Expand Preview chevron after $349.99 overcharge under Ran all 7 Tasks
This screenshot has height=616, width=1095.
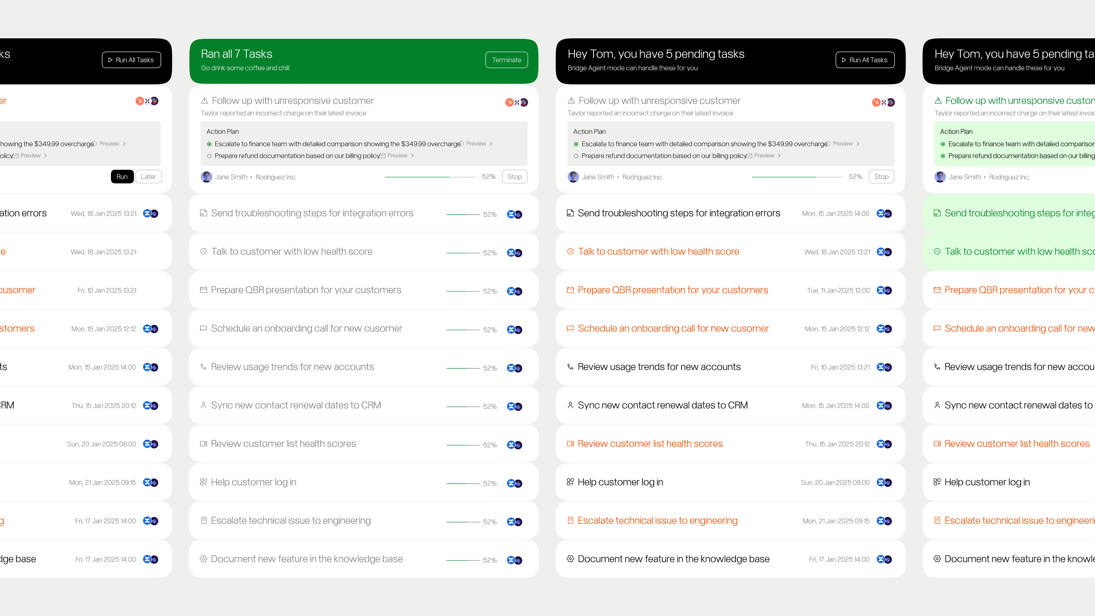(491, 144)
